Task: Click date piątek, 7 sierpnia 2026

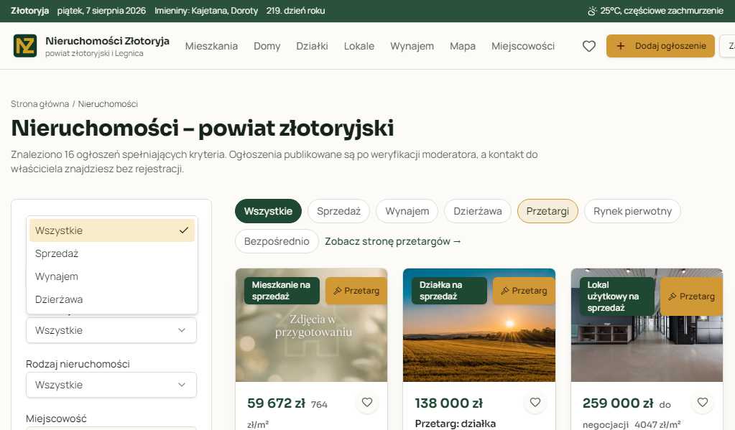Action: point(101,10)
